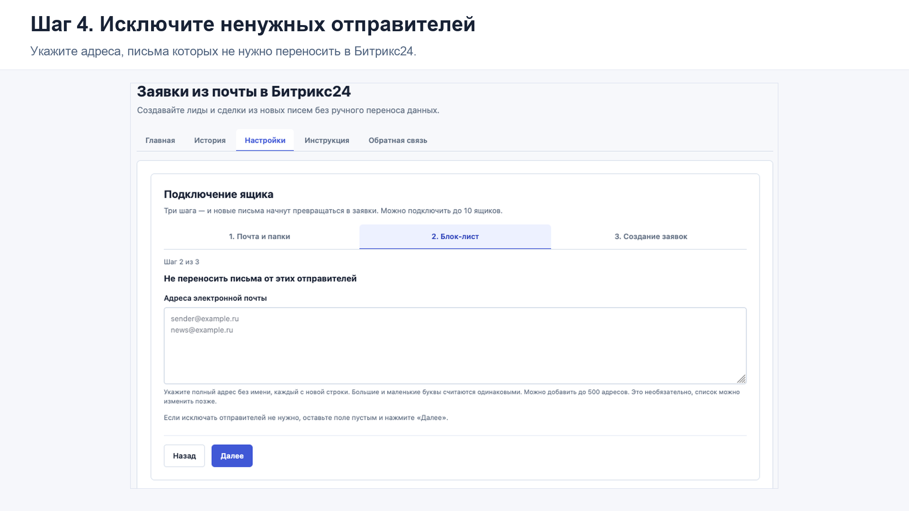The width and height of the screenshot is (909, 511).
Task: Select step 1. Почта и папки
Action: tap(259, 237)
